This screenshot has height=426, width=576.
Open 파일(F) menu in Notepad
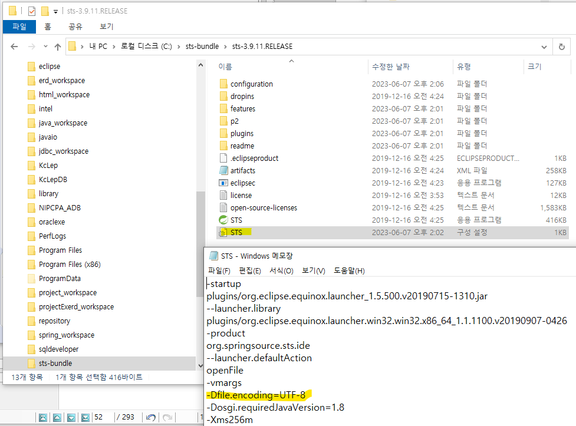(219, 271)
